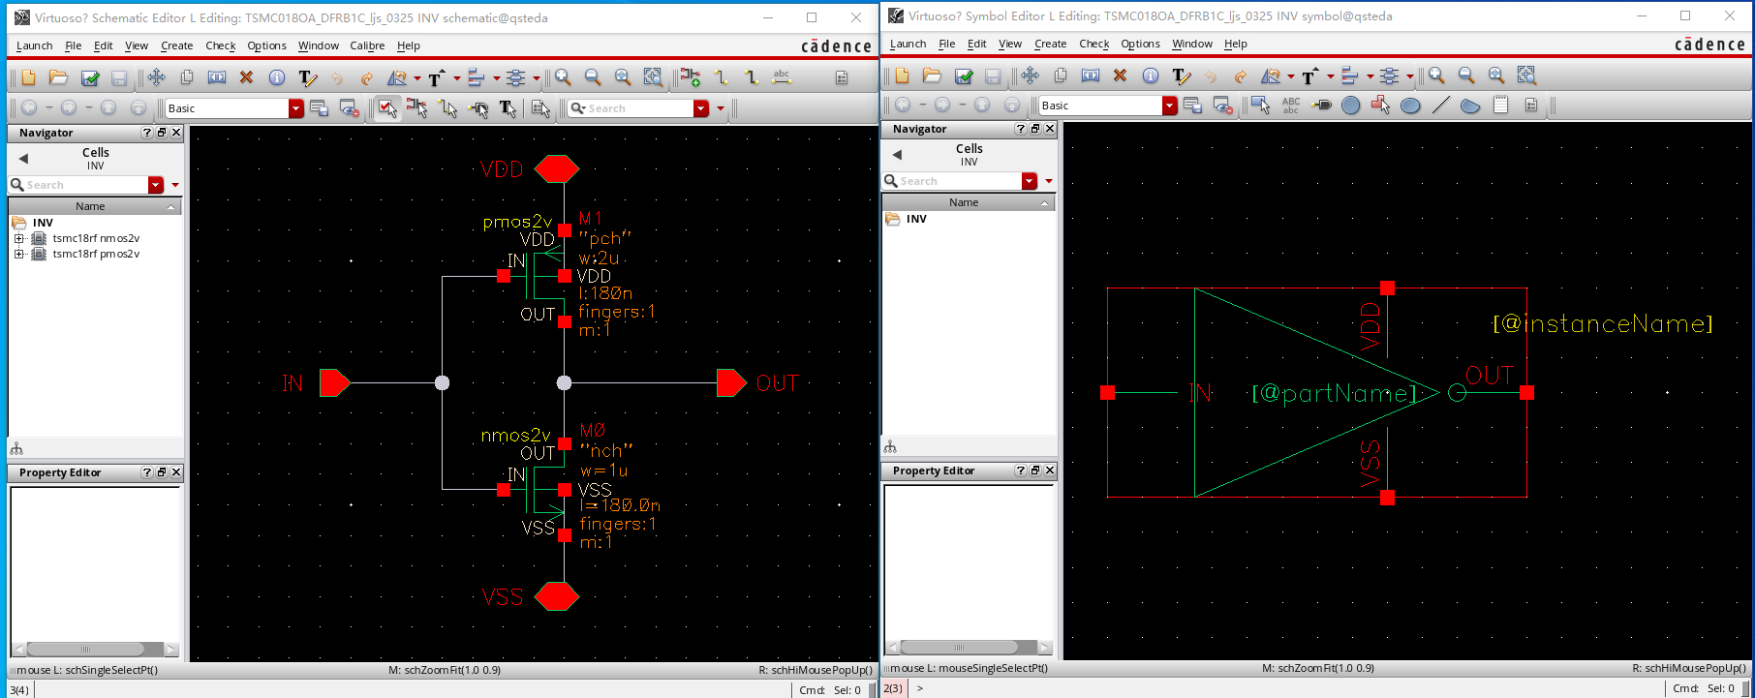Click the Name column header in Schematic Navigator

[95, 206]
